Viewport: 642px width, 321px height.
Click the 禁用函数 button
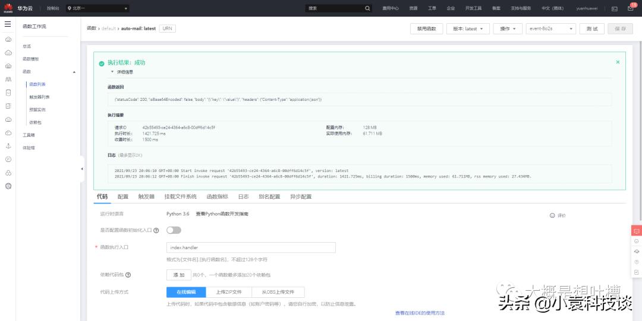427,28
